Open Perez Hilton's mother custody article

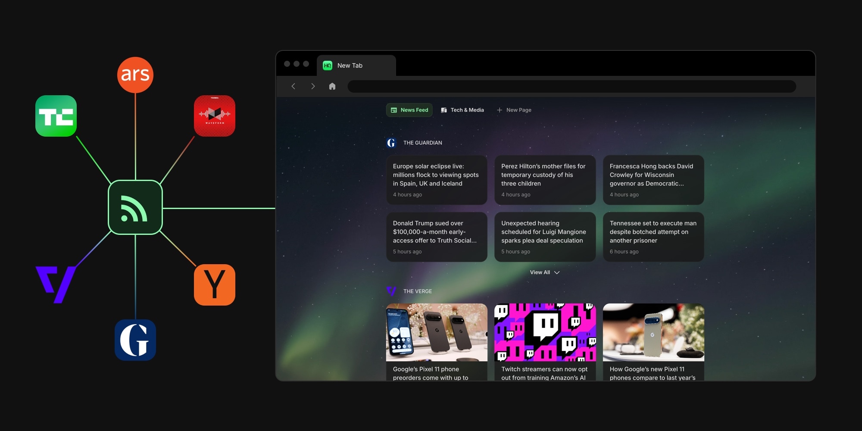tap(545, 180)
